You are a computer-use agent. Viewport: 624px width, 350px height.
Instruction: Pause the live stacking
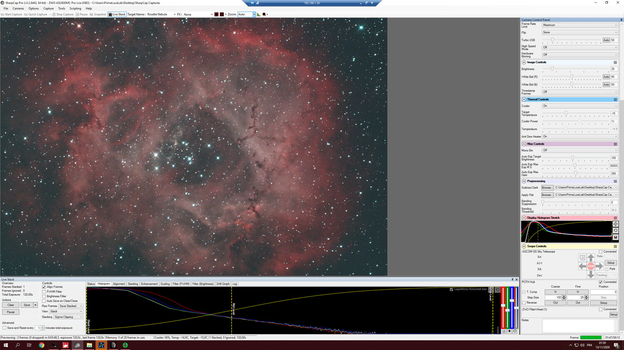point(11,312)
